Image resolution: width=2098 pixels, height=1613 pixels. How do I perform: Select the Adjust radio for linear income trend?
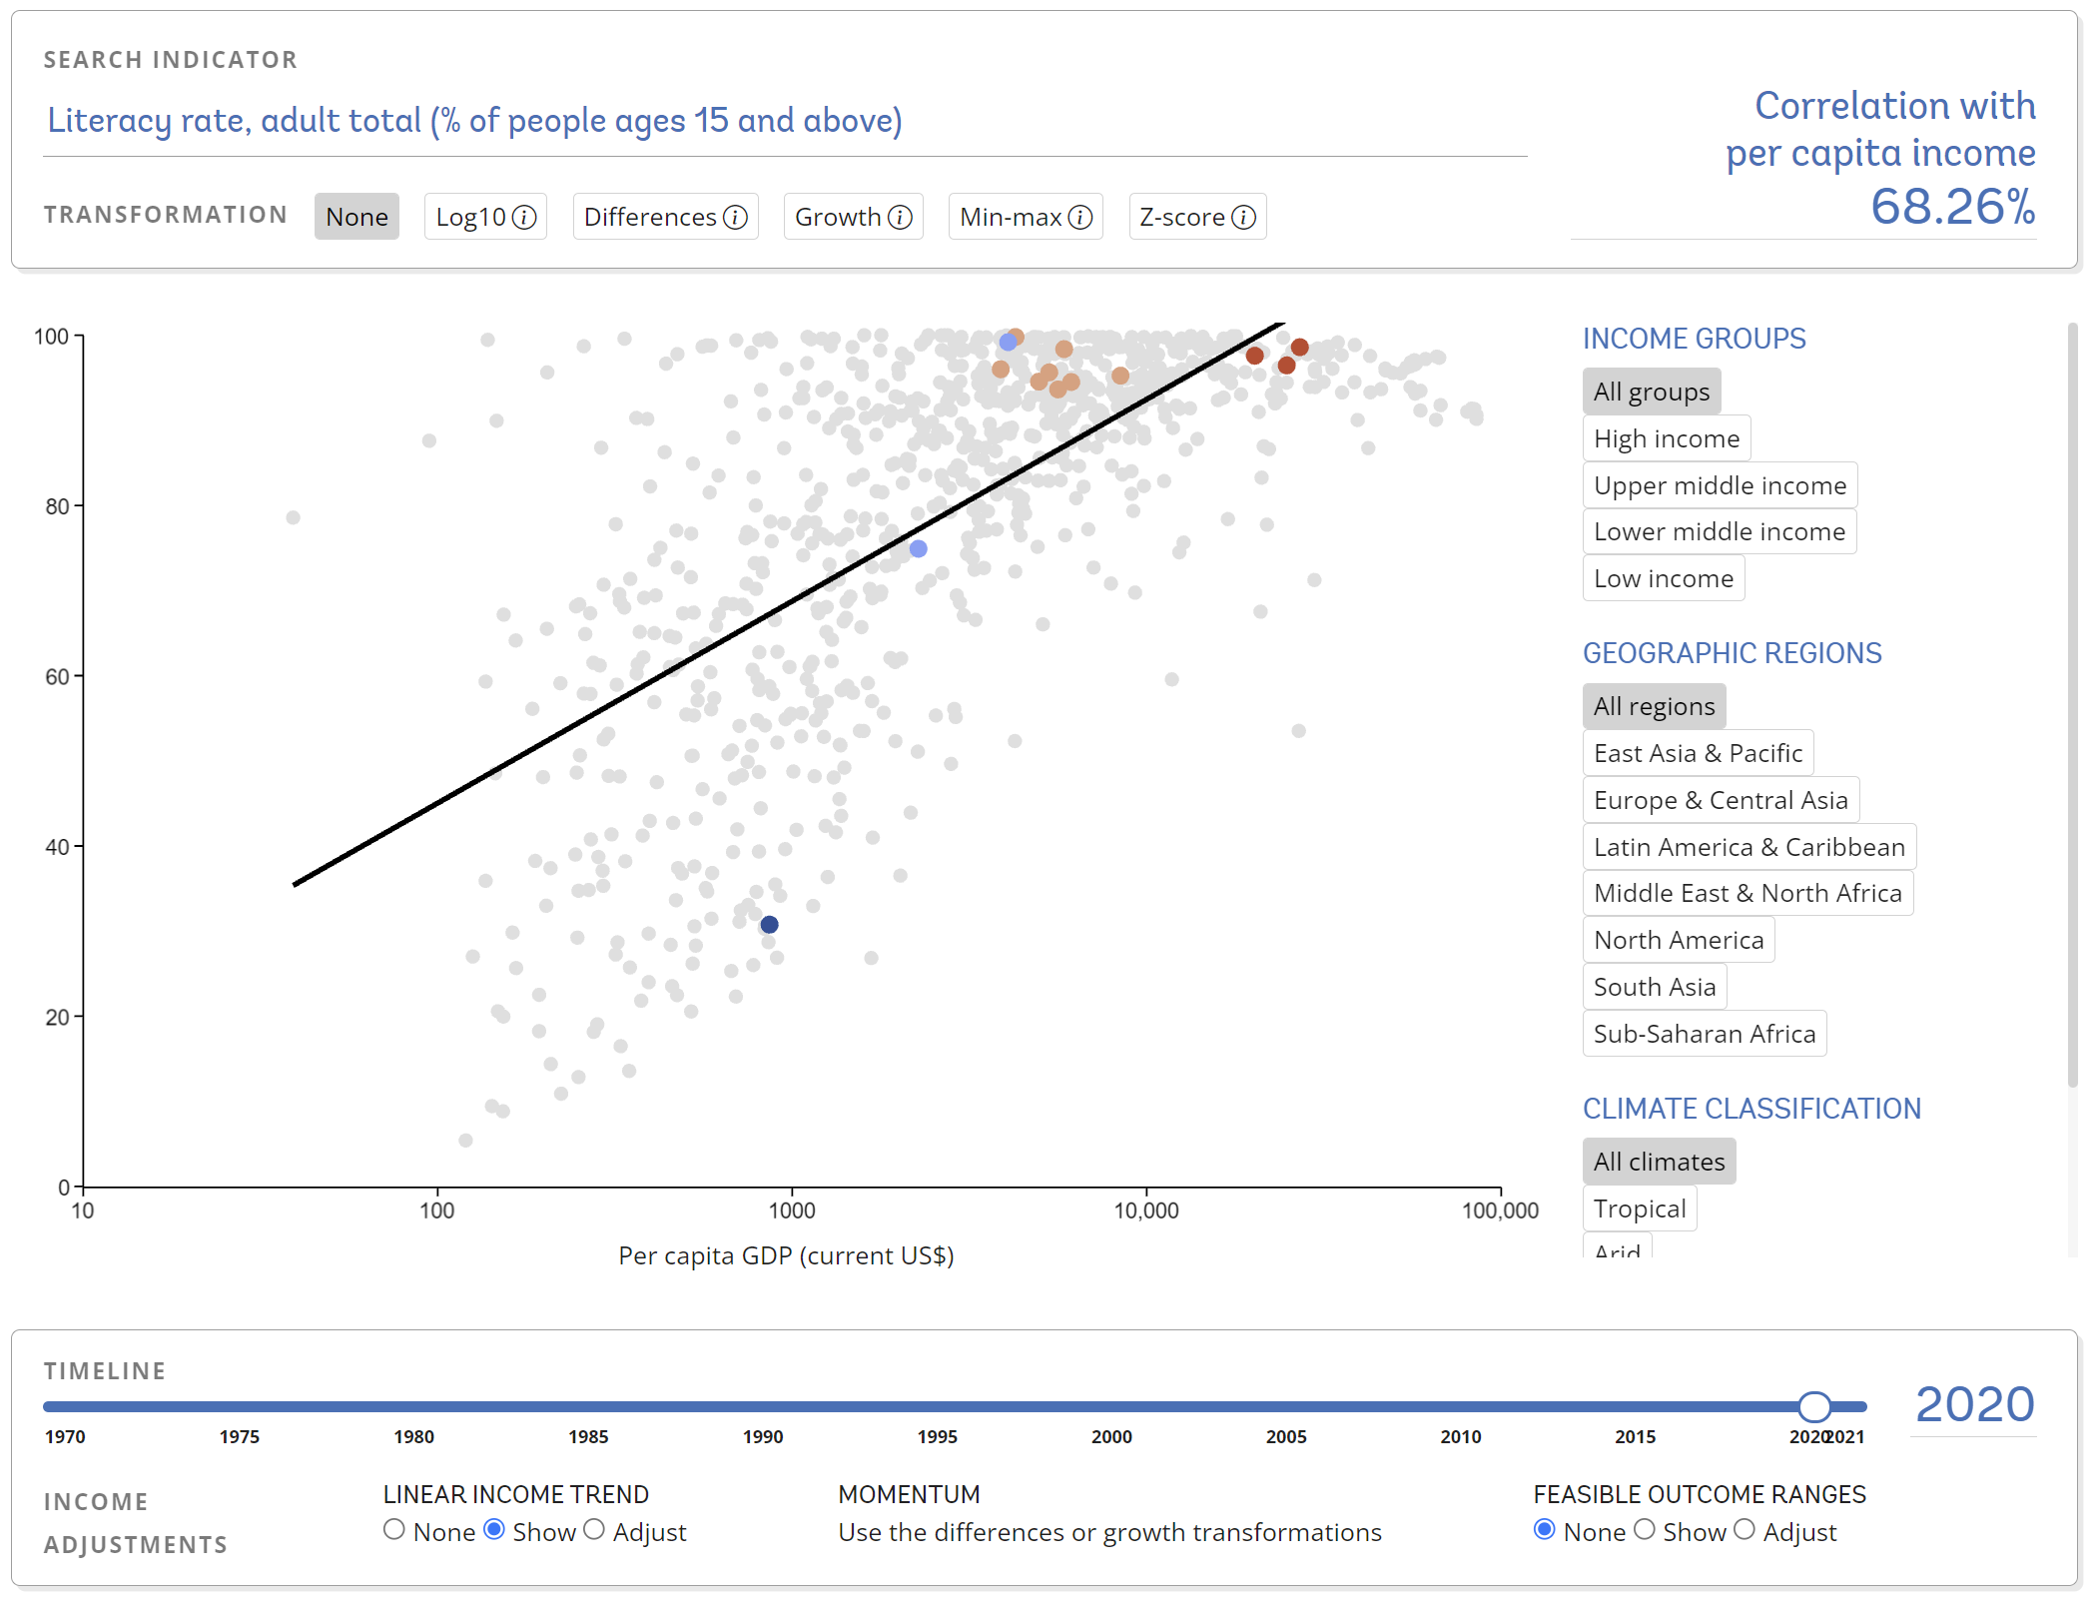pos(595,1531)
